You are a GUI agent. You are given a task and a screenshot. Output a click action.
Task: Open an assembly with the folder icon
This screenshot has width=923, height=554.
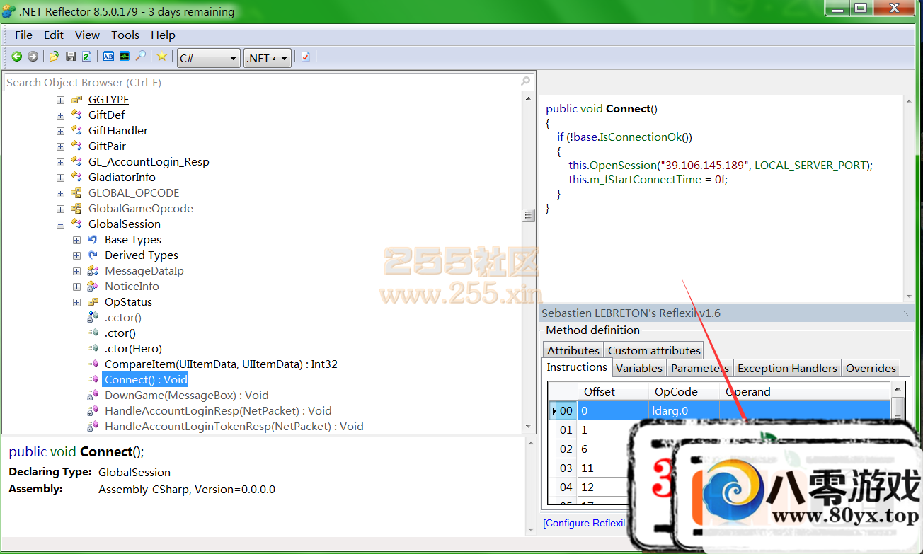click(x=54, y=57)
